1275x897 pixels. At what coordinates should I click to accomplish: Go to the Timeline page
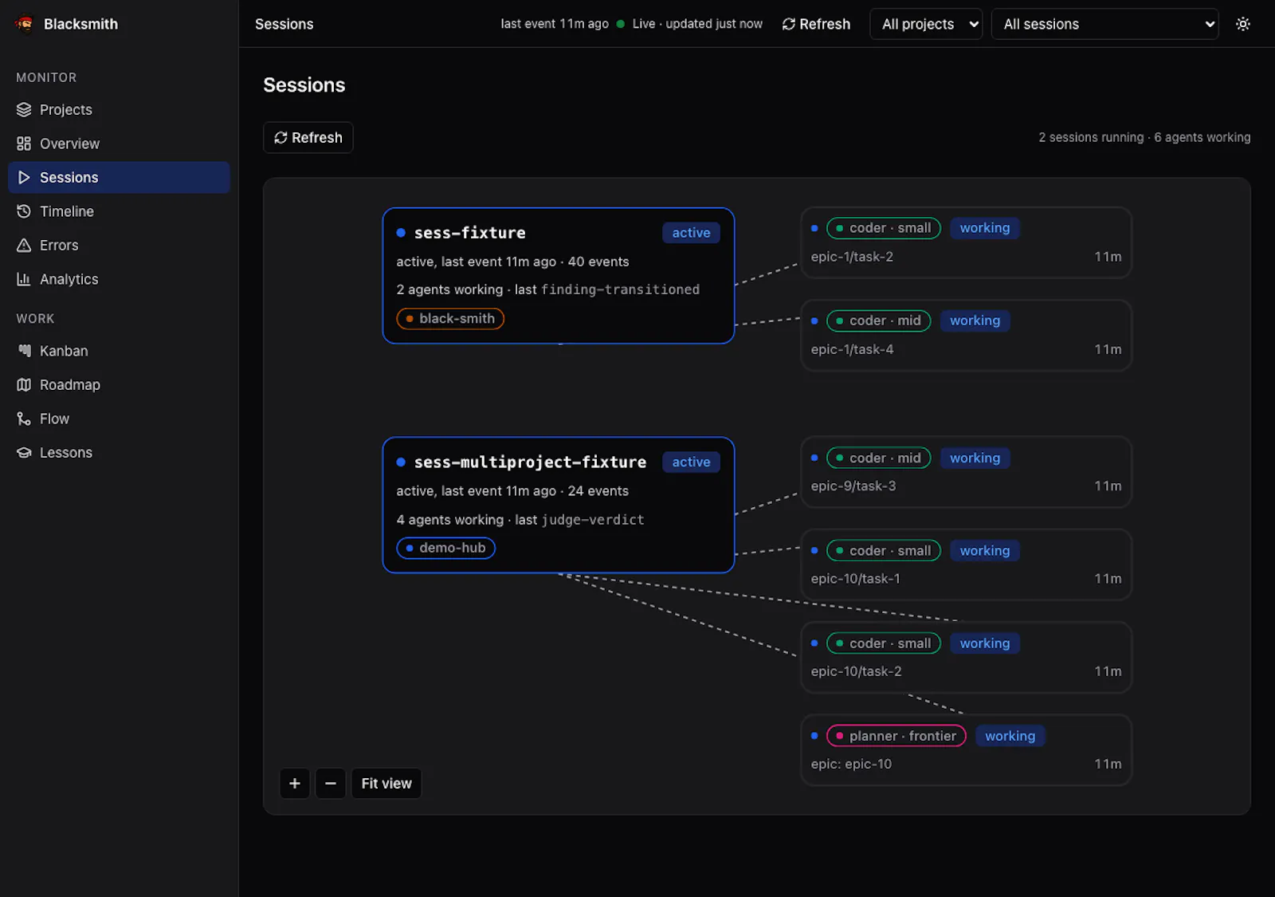(x=119, y=211)
